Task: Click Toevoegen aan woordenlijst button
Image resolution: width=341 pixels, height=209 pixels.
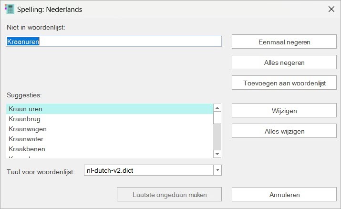Action: [284, 83]
